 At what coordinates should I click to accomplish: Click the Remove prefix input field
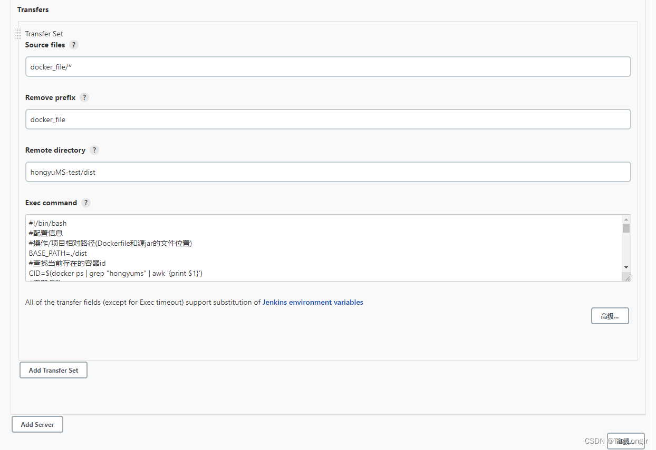[328, 119]
